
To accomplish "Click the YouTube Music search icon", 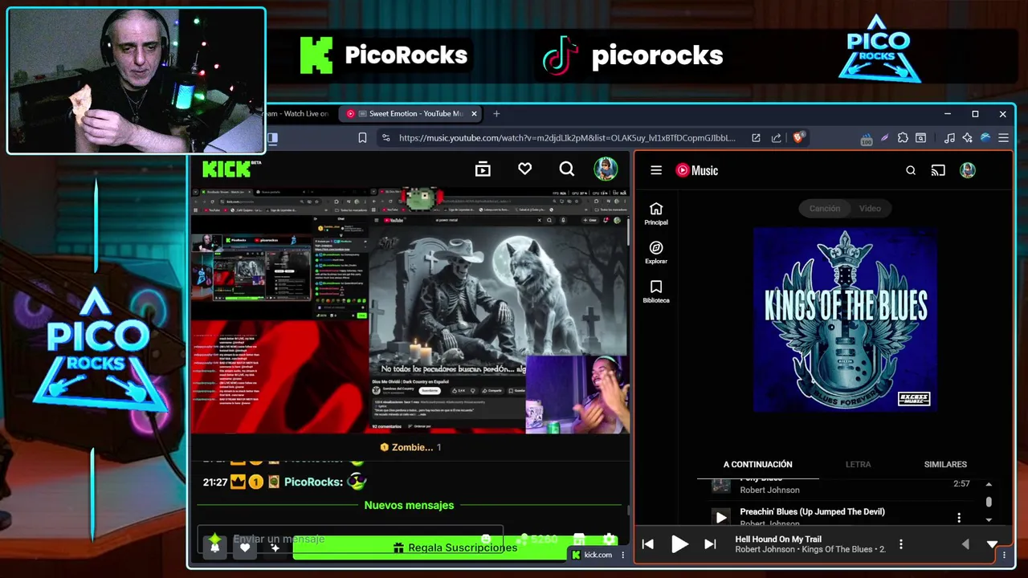I will 911,170.
